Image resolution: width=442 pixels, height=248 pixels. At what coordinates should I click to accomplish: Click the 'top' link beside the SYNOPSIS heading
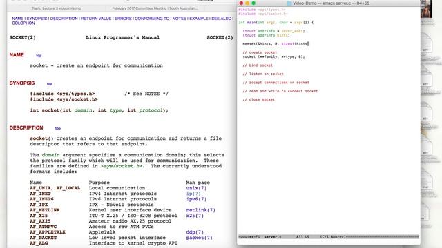(49, 84)
